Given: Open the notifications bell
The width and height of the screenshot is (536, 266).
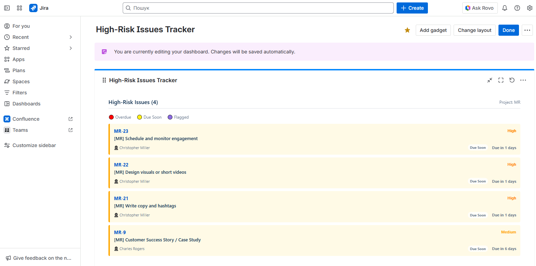Looking at the screenshot, I should pos(505,8).
